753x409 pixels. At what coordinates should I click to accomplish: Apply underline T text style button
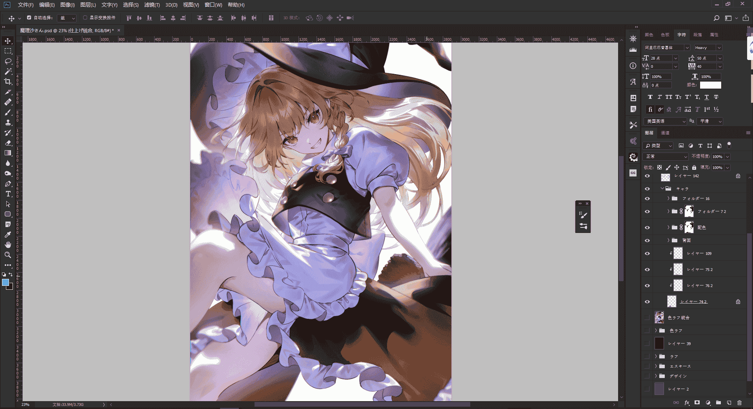click(707, 97)
